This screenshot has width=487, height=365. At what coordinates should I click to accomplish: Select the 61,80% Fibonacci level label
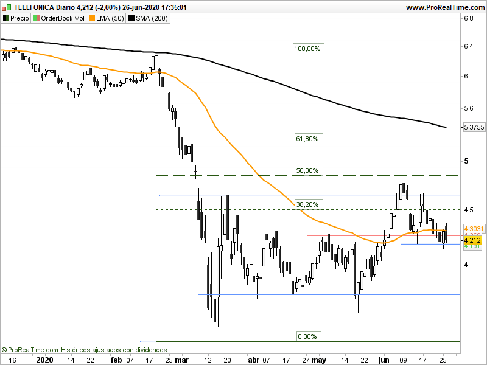coord(309,139)
